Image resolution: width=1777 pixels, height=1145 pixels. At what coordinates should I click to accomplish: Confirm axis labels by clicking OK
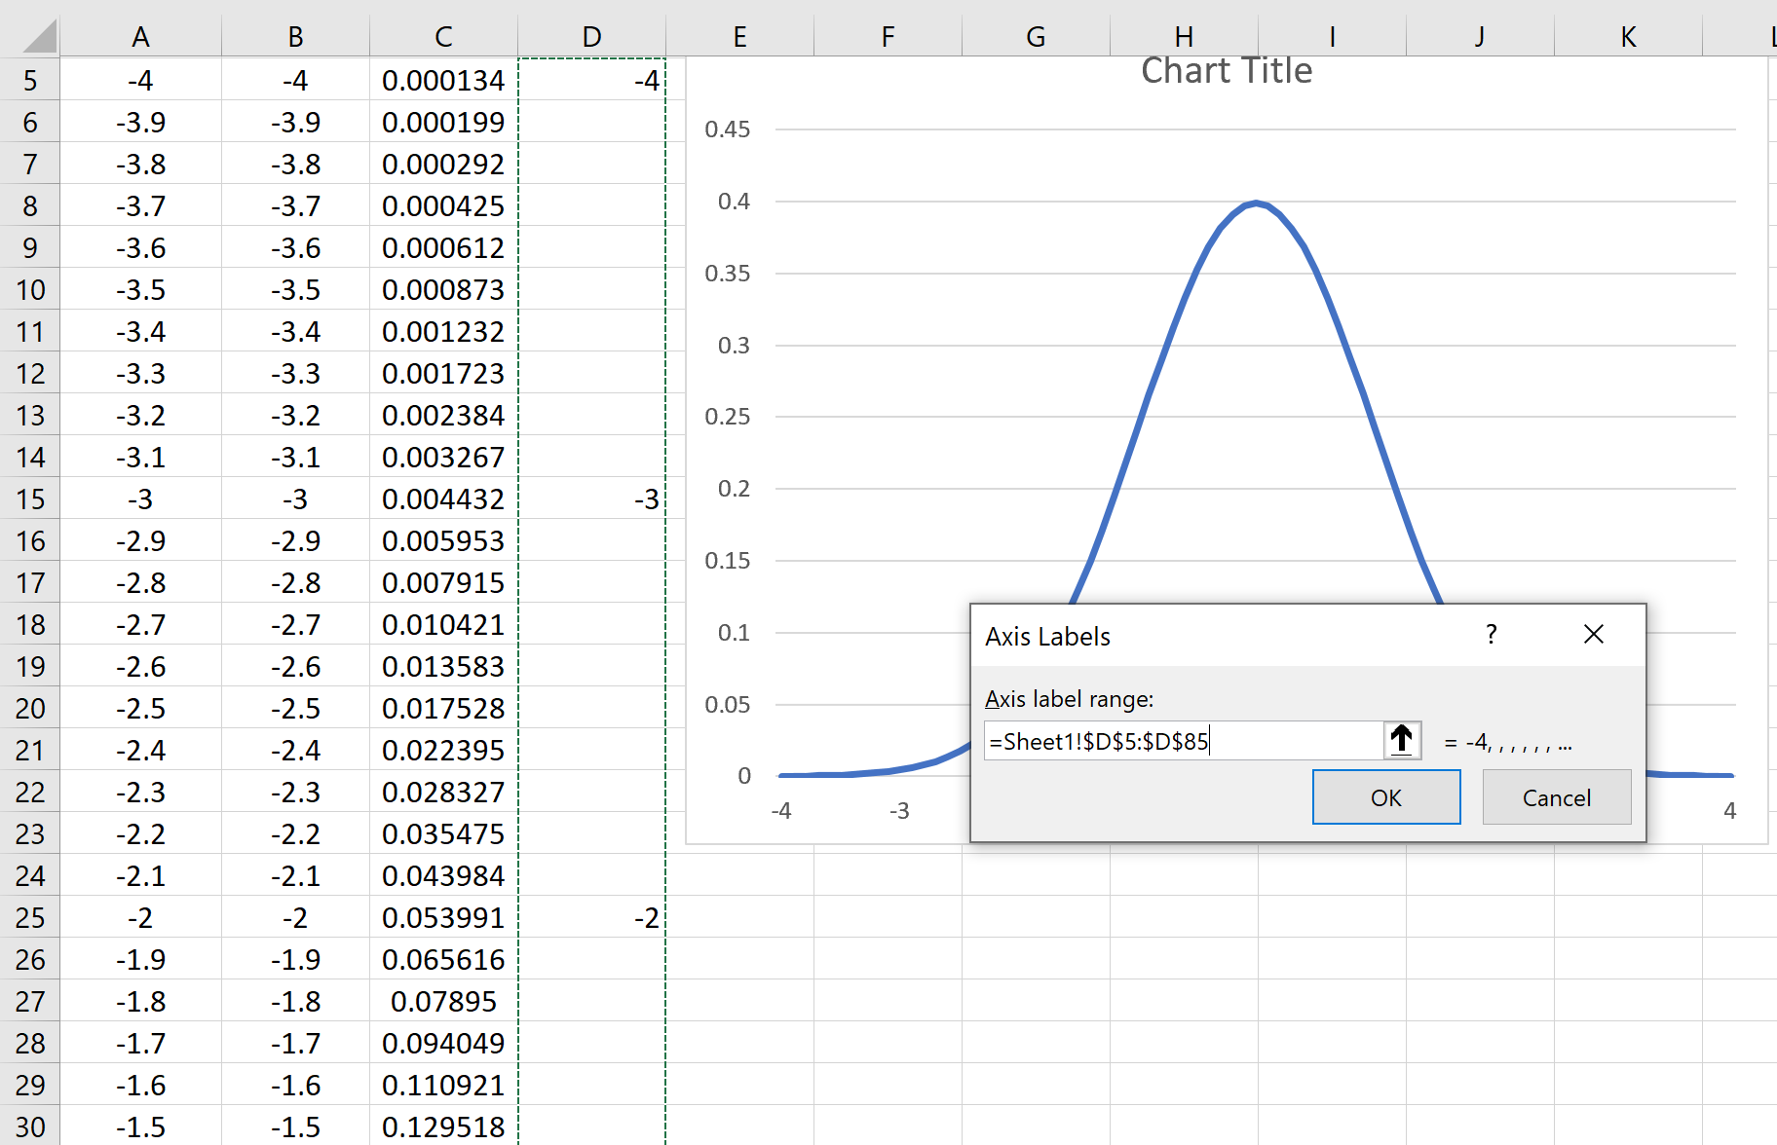pyautogui.click(x=1385, y=796)
